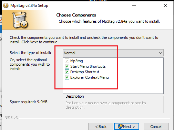The image size is (174, 130).
Task: Uncheck the Desktop Shortcut checkbox
Action: pos(67,72)
